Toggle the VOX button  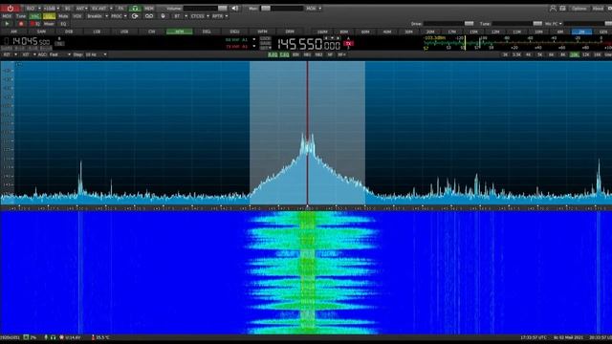77,16
